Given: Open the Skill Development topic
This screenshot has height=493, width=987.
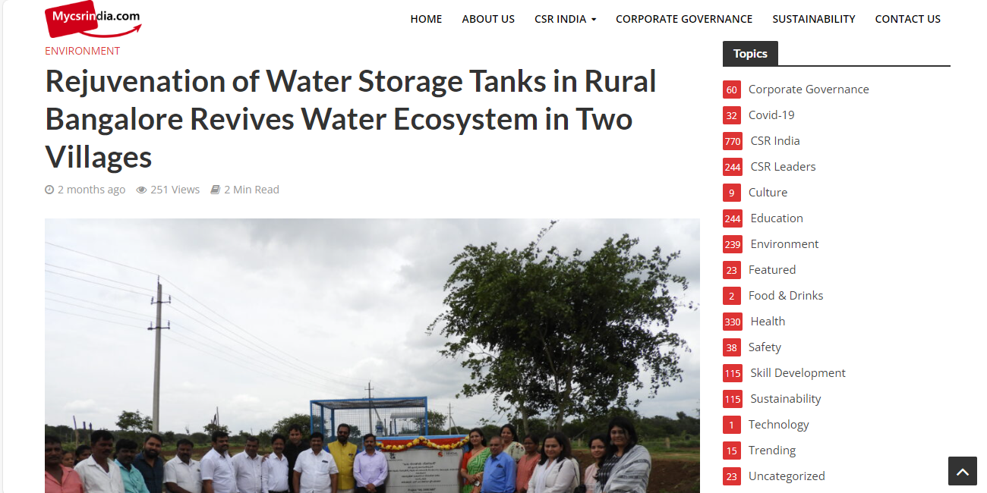Looking at the screenshot, I should (798, 373).
